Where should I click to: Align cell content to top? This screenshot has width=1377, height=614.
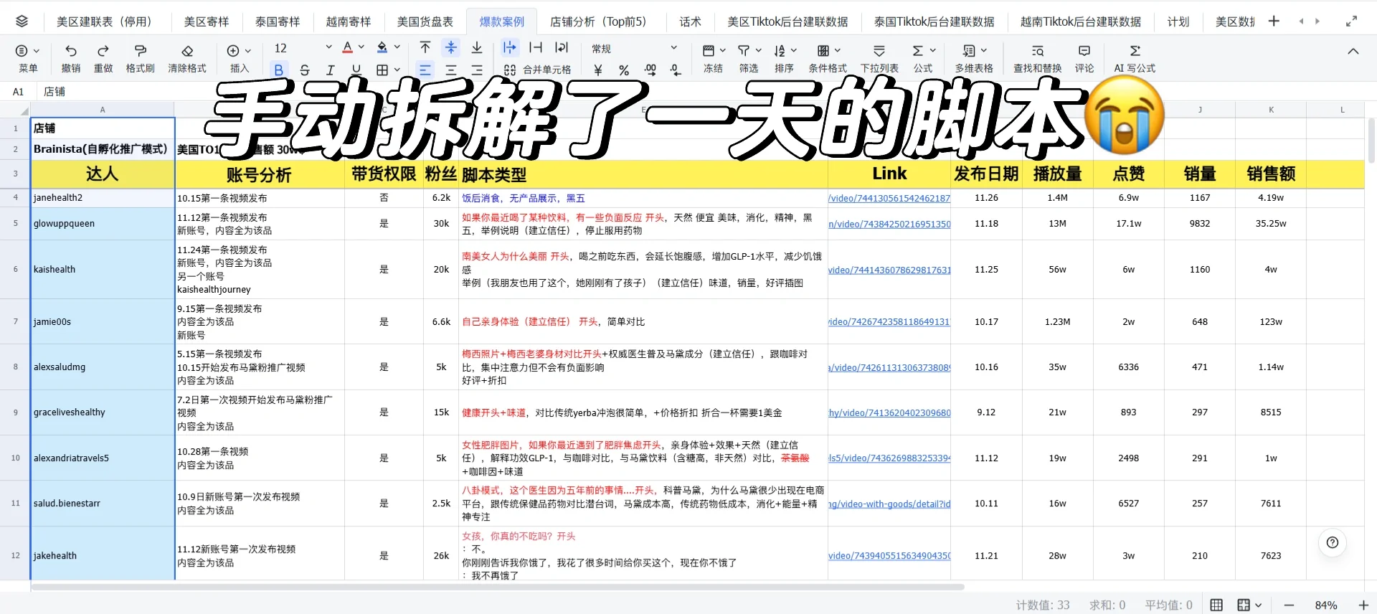[x=425, y=47]
